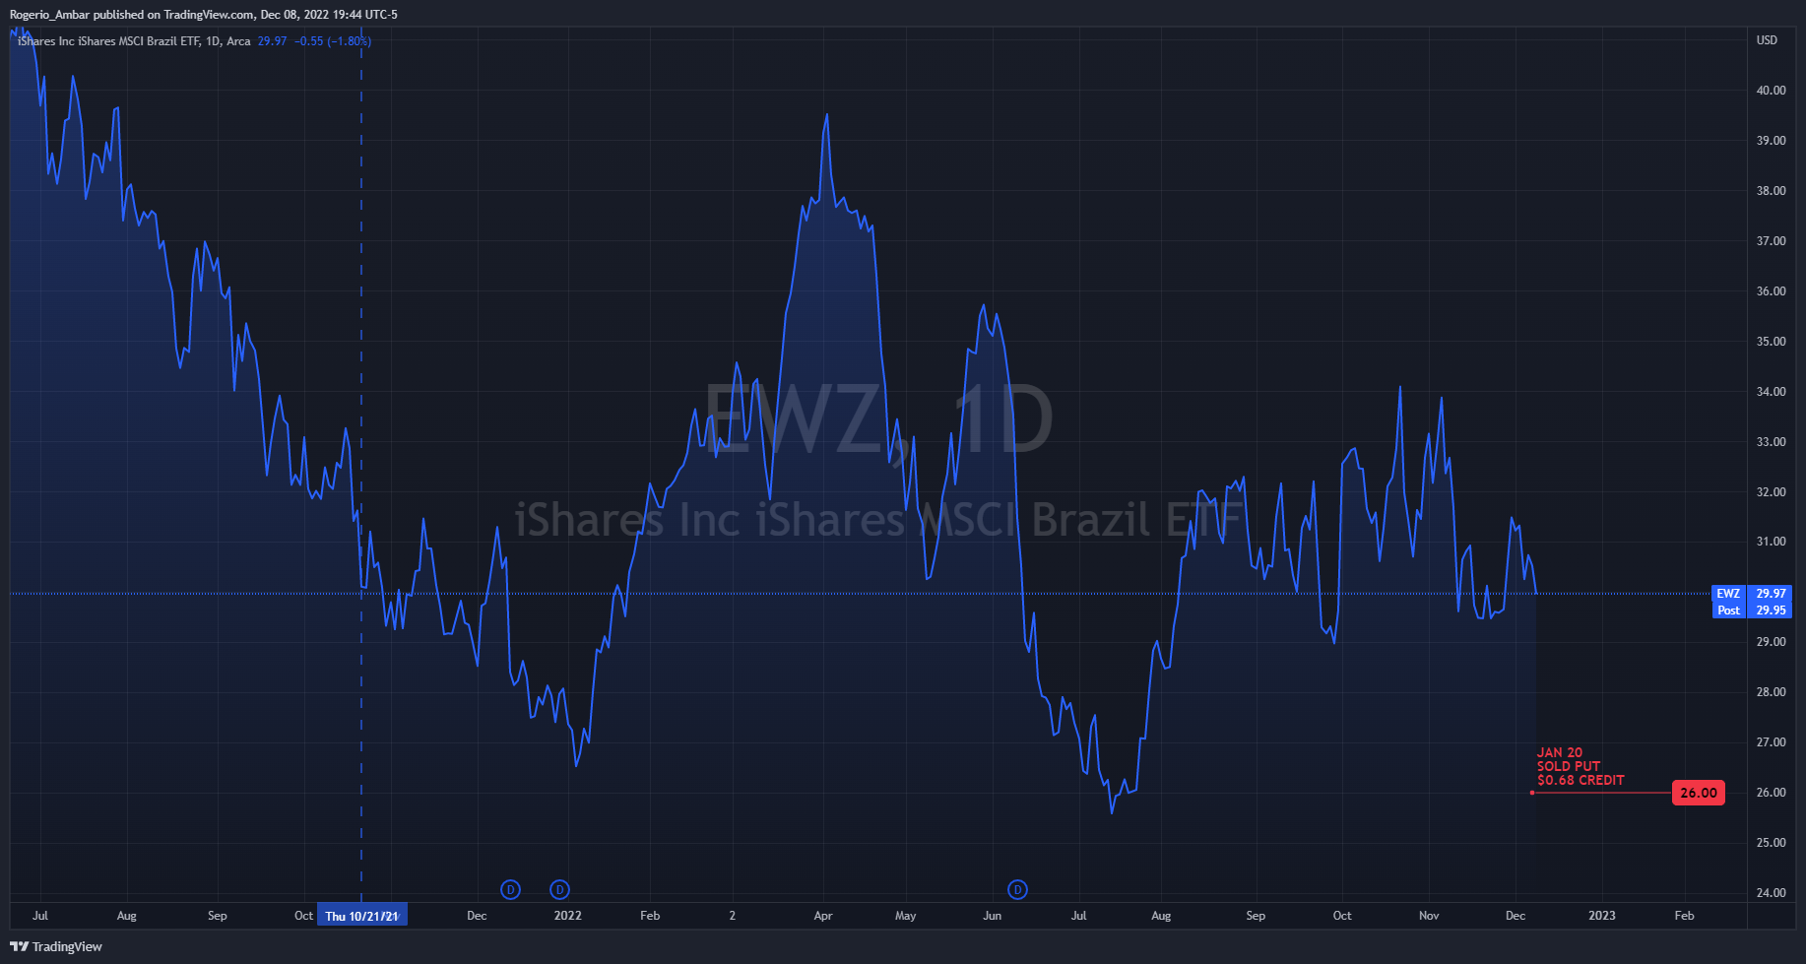Click the 38.00 price axis label
This screenshot has height=964, width=1806.
tap(1772, 191)
